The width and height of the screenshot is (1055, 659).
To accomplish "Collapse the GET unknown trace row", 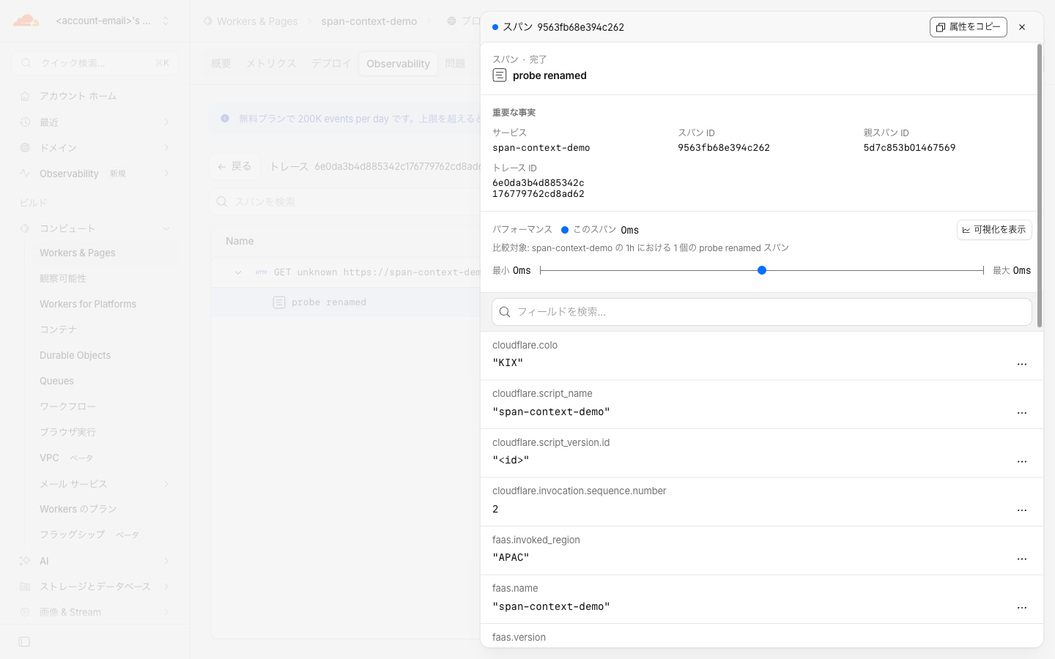I will click(238, 272).
